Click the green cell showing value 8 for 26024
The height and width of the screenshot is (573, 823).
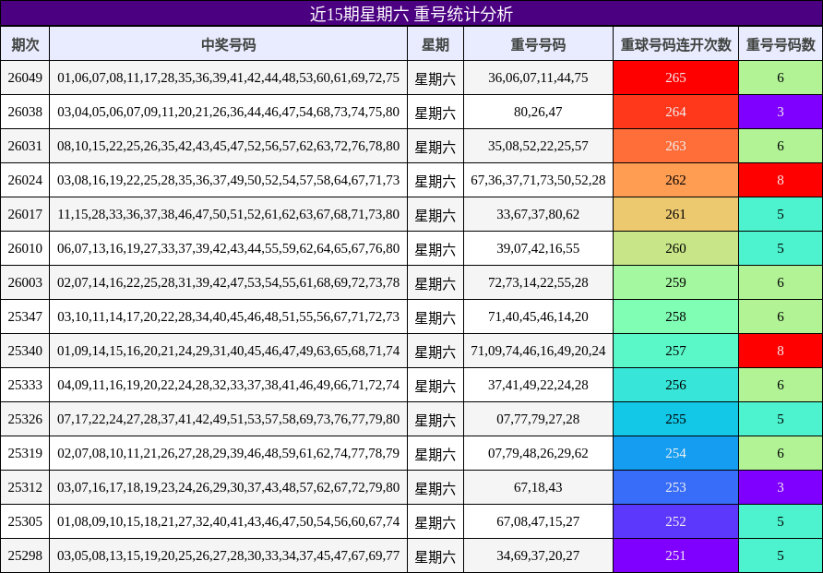[780, 180]
